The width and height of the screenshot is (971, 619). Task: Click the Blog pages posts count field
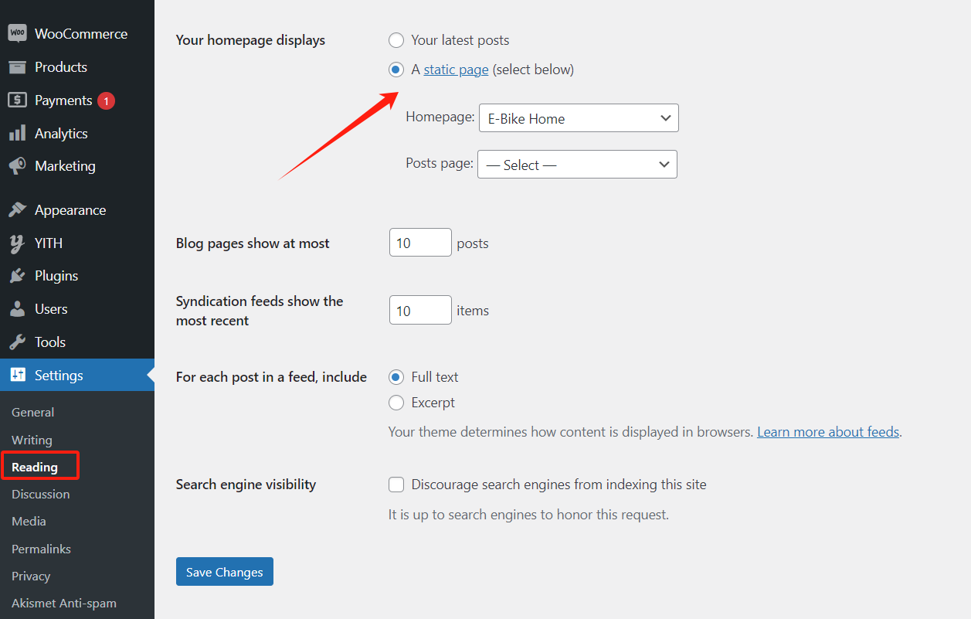coord(420,242)
